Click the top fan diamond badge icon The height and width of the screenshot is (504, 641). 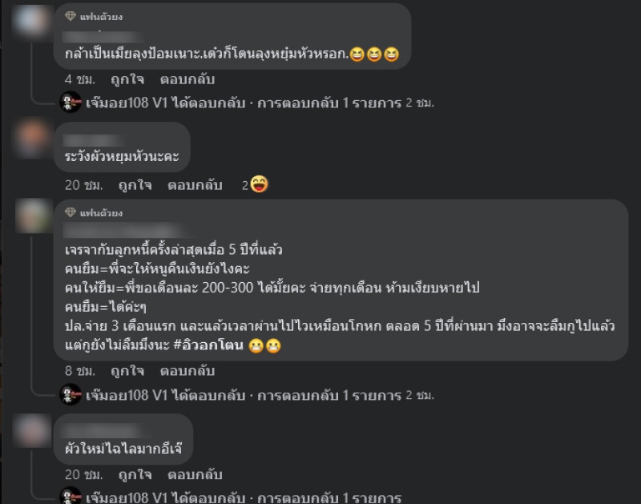coord(71,16)
